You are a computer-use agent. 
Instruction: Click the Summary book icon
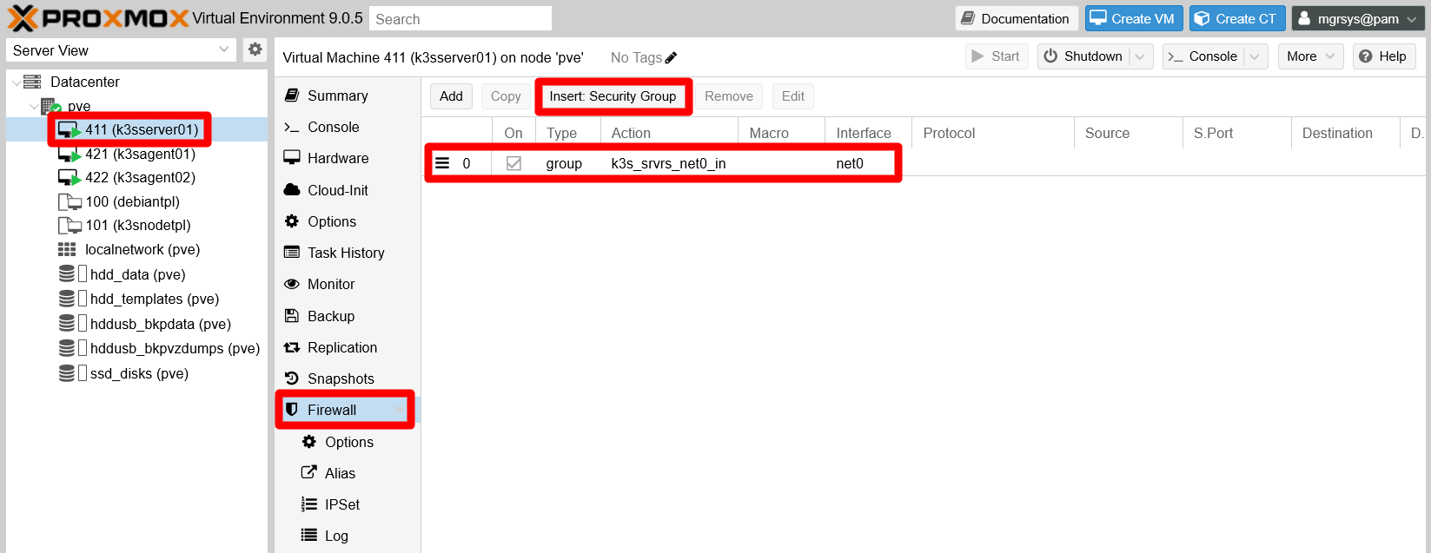[x=292, y=95]
